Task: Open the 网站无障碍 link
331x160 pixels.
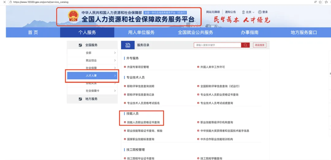Action: coord(213,12)
